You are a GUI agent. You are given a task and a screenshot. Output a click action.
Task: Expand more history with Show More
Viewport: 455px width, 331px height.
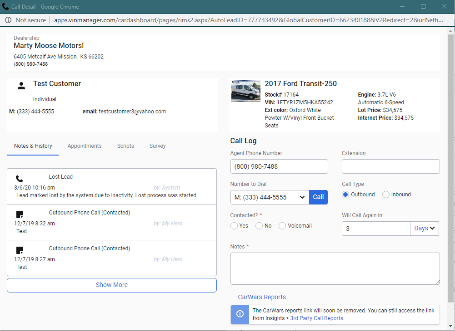[x=111, y=285]
